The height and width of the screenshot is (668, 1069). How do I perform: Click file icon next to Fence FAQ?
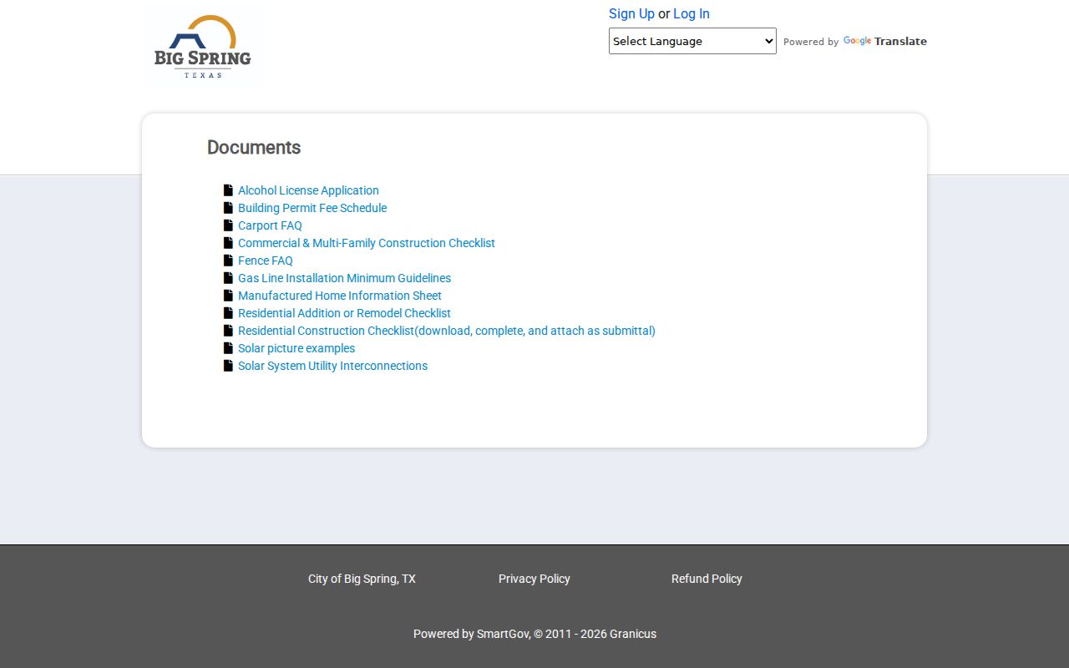(x=228, y=261)
